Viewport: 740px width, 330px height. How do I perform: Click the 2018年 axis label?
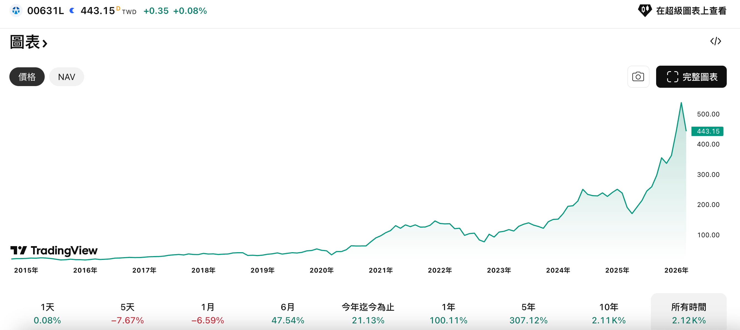click(x=203, y=270)
